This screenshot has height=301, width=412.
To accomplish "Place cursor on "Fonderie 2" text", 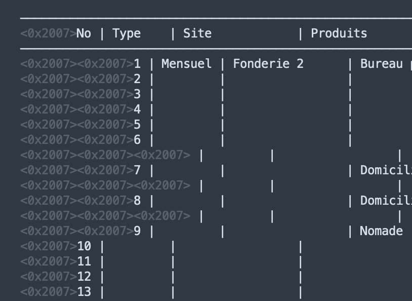I will point(268,64).
